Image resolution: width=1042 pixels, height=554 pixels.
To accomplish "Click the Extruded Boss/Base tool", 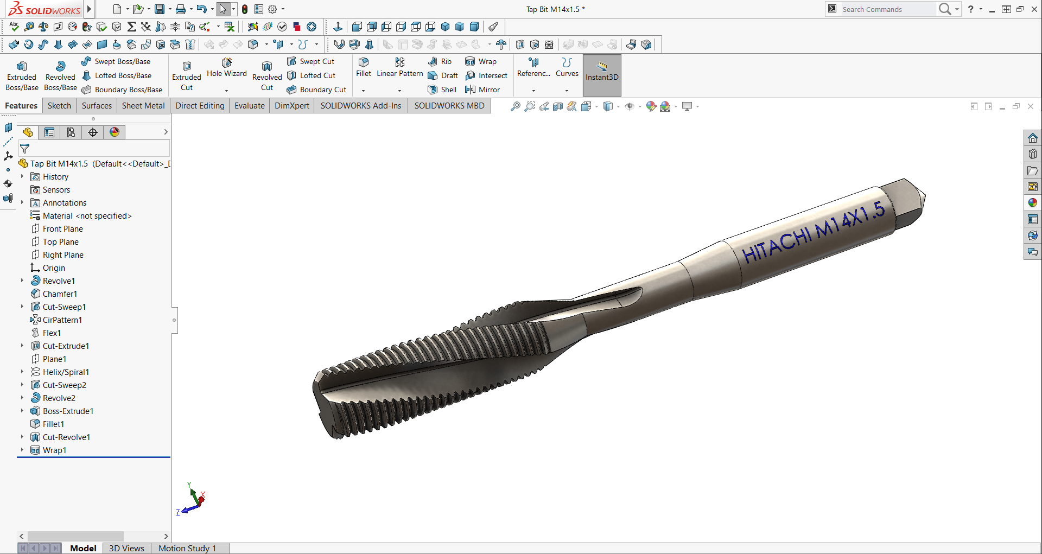I will click(22, 75).
